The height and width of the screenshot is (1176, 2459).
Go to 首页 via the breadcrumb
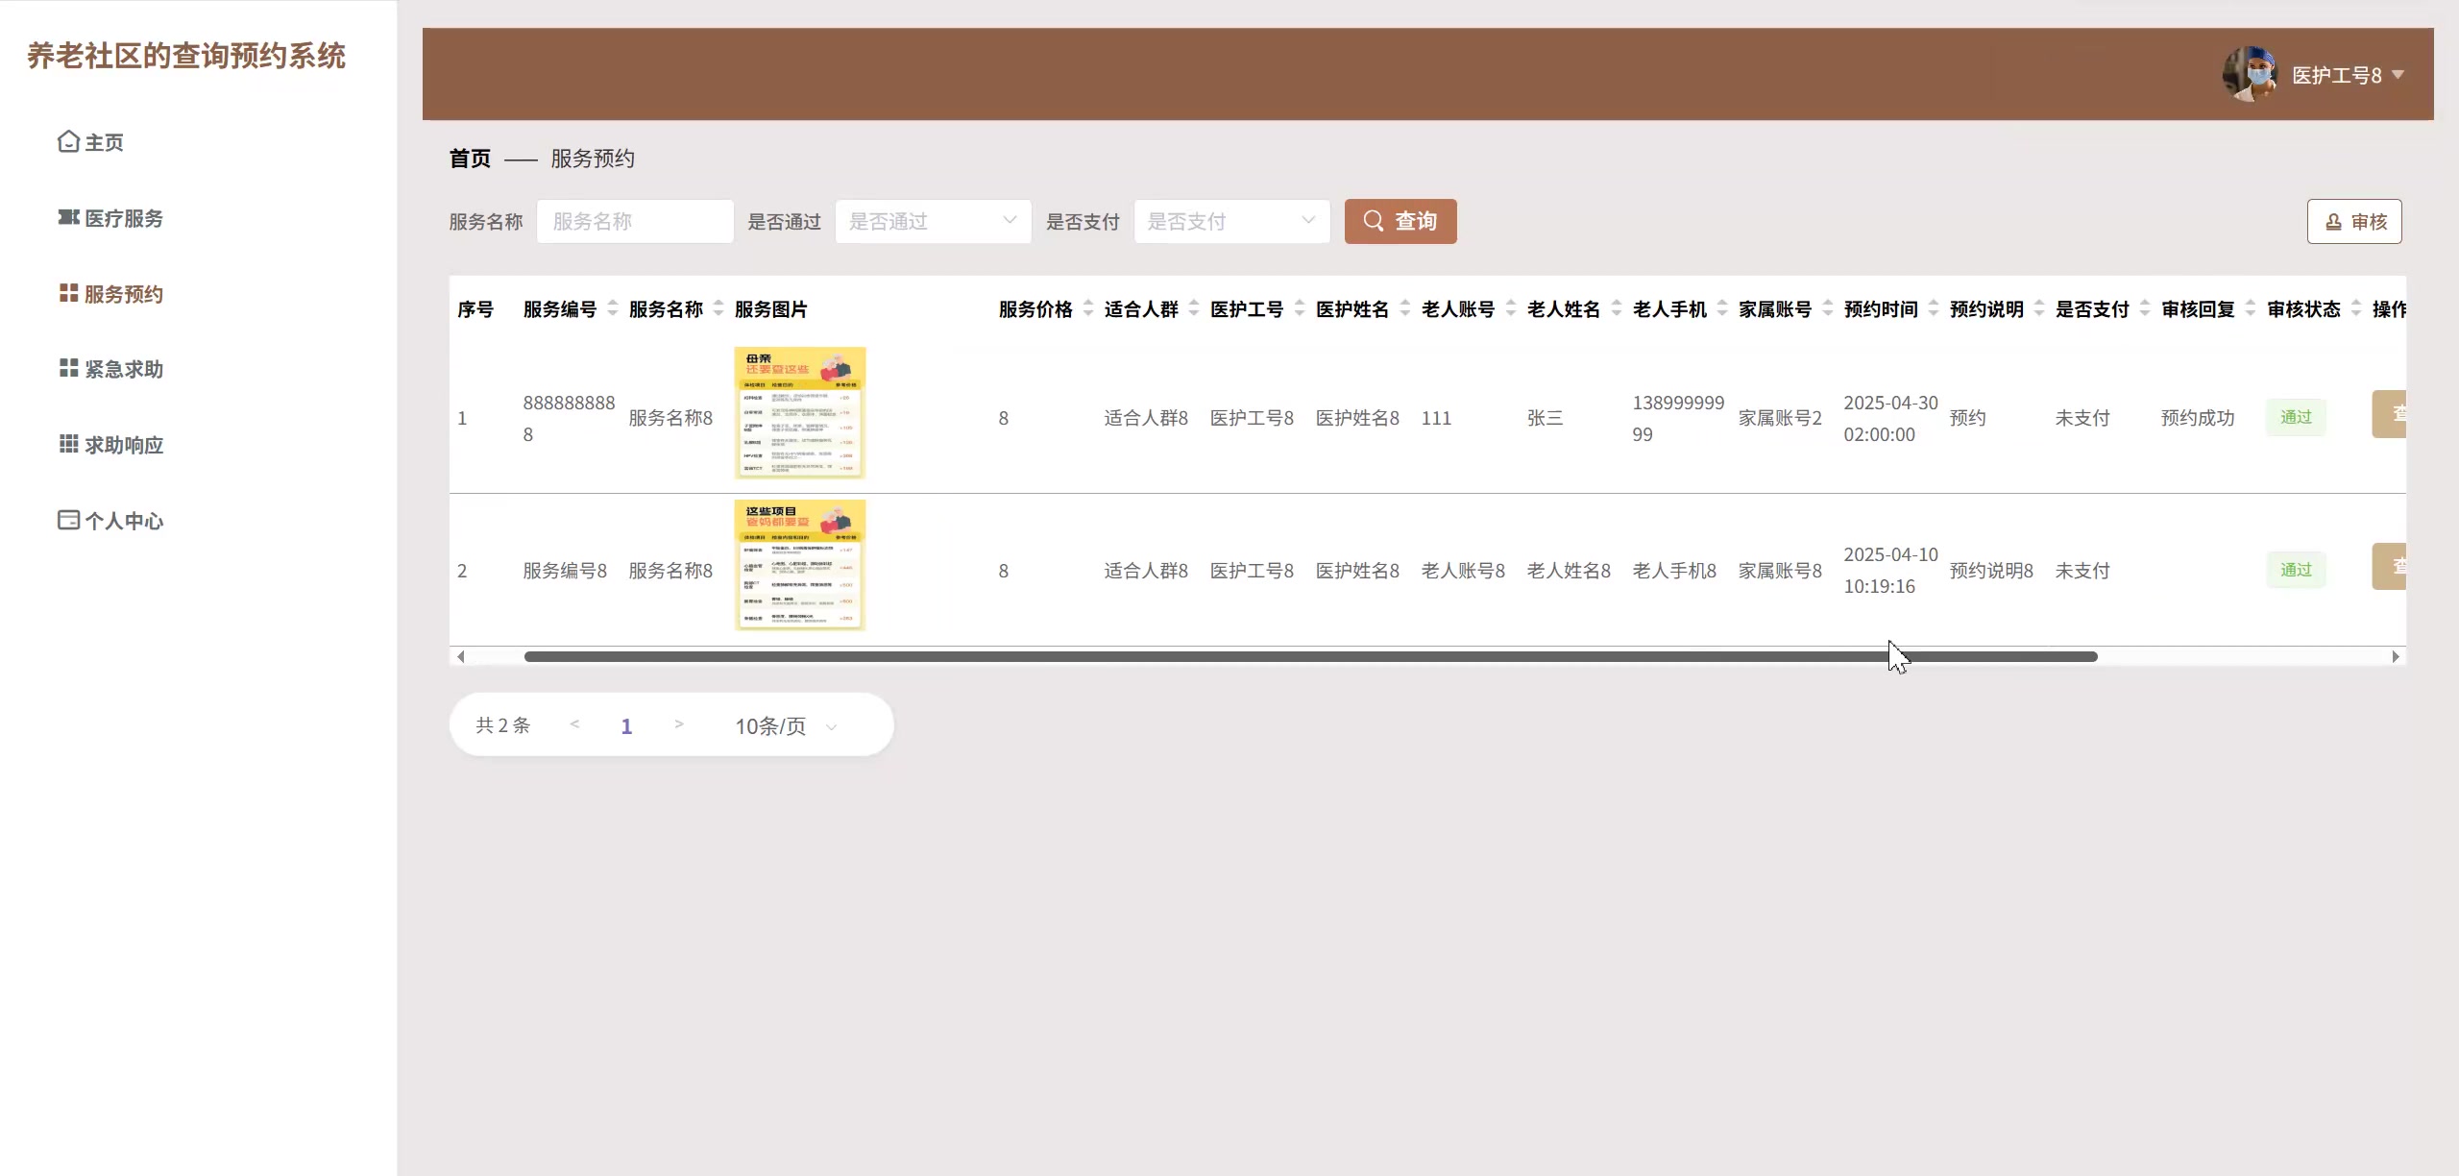coord(470,159)
